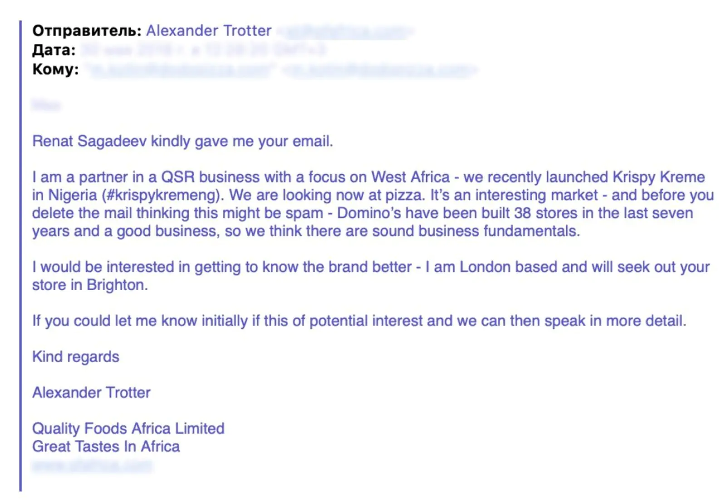The image size is (726, 503).
Task: Click the vertical purple quote bar
Action: pos(20,256)
